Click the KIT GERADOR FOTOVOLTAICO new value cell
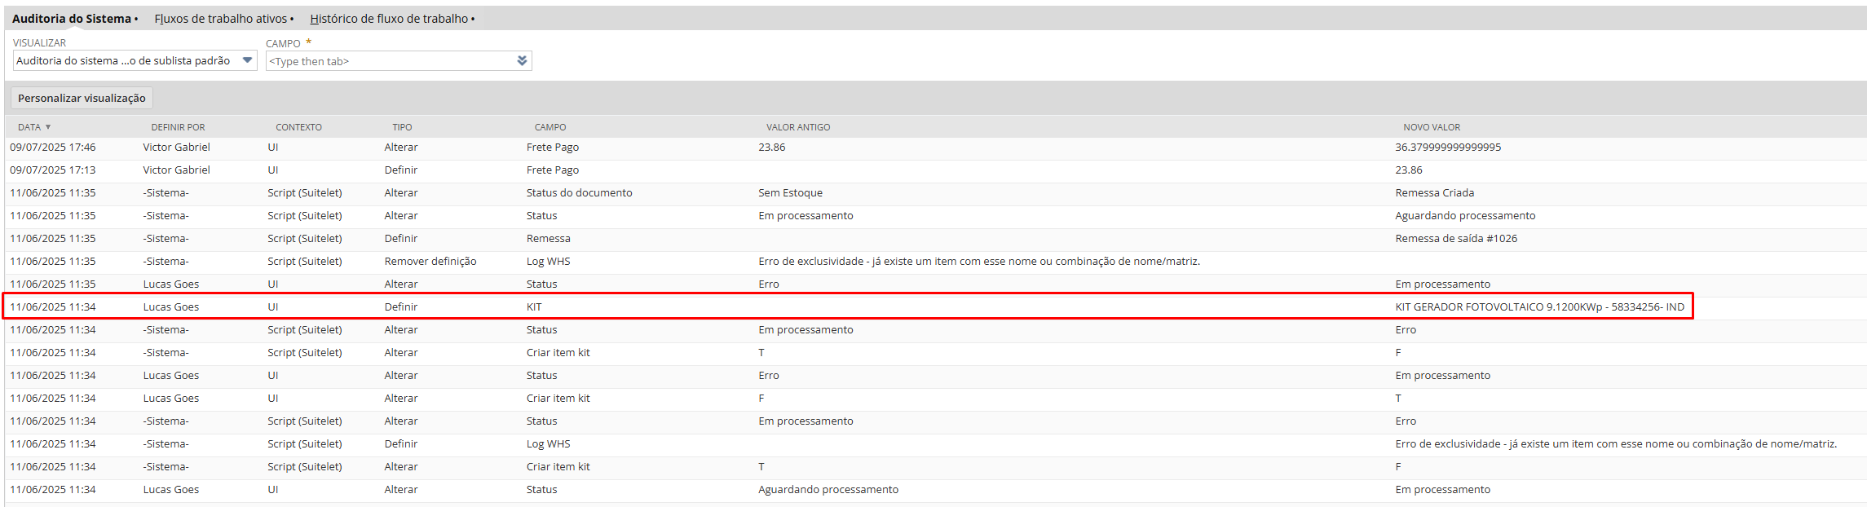 1538,307
